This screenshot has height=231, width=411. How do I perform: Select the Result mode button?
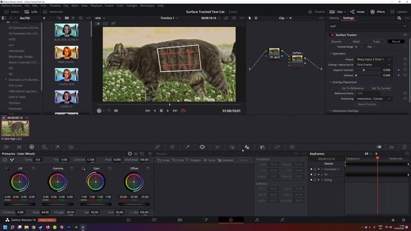click(396, 41)
